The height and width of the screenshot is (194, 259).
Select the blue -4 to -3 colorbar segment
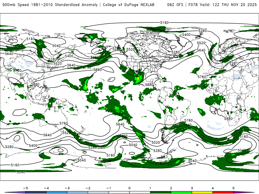tap(57, 192)
